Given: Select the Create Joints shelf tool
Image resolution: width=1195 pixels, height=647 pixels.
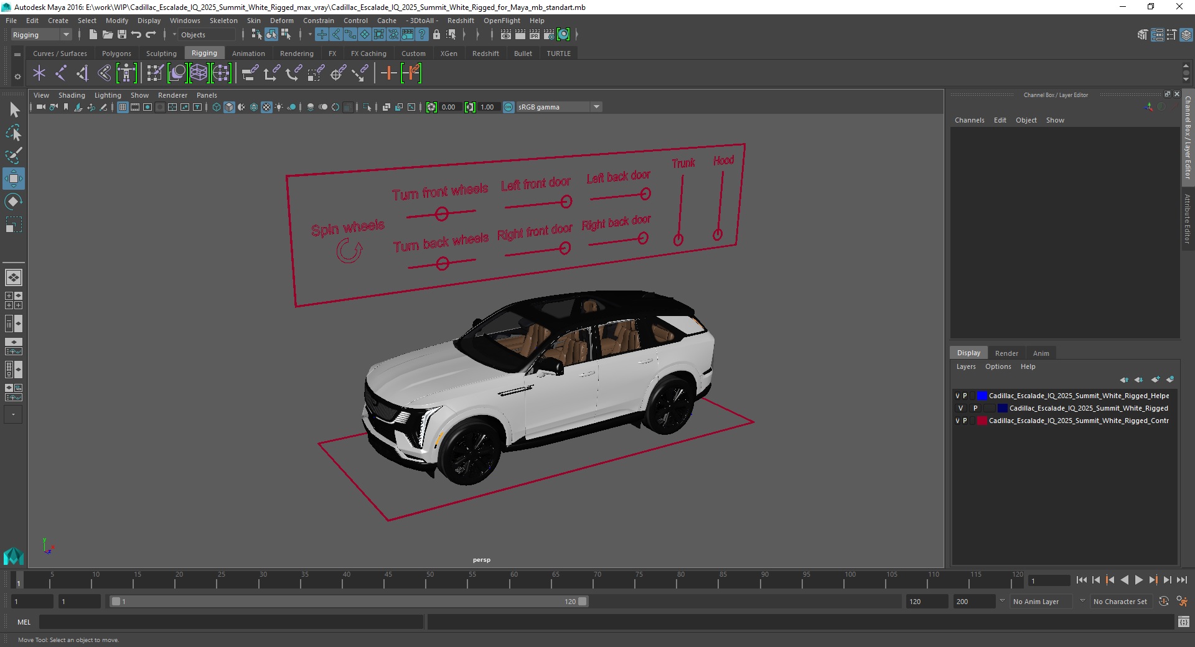Looking at the screenshot, I should 60,73.
